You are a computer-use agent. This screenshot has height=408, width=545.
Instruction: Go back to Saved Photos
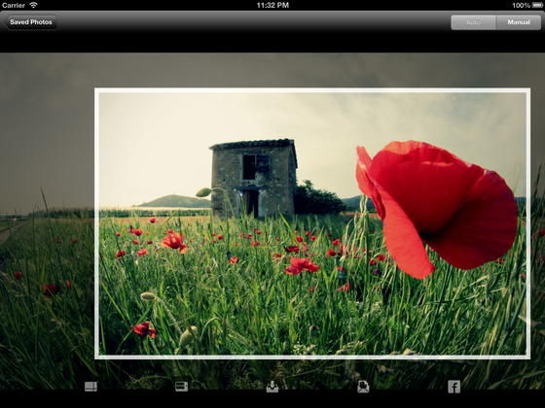click(30, 22)
